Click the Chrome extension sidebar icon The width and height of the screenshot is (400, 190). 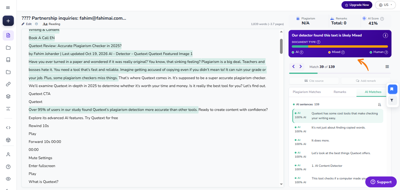[x=8, y=140]
